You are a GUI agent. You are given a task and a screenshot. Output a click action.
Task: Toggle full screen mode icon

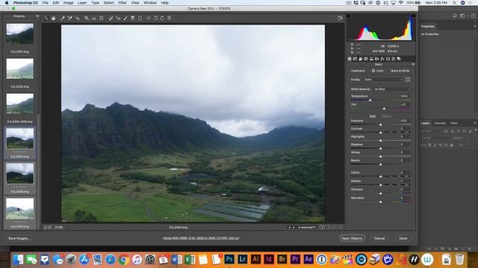(341, 18)
